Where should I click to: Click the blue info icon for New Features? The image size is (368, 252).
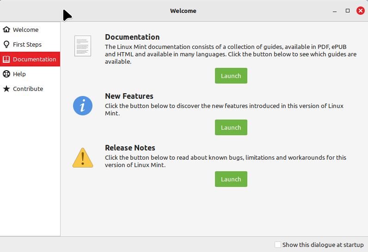coord(83,106)
